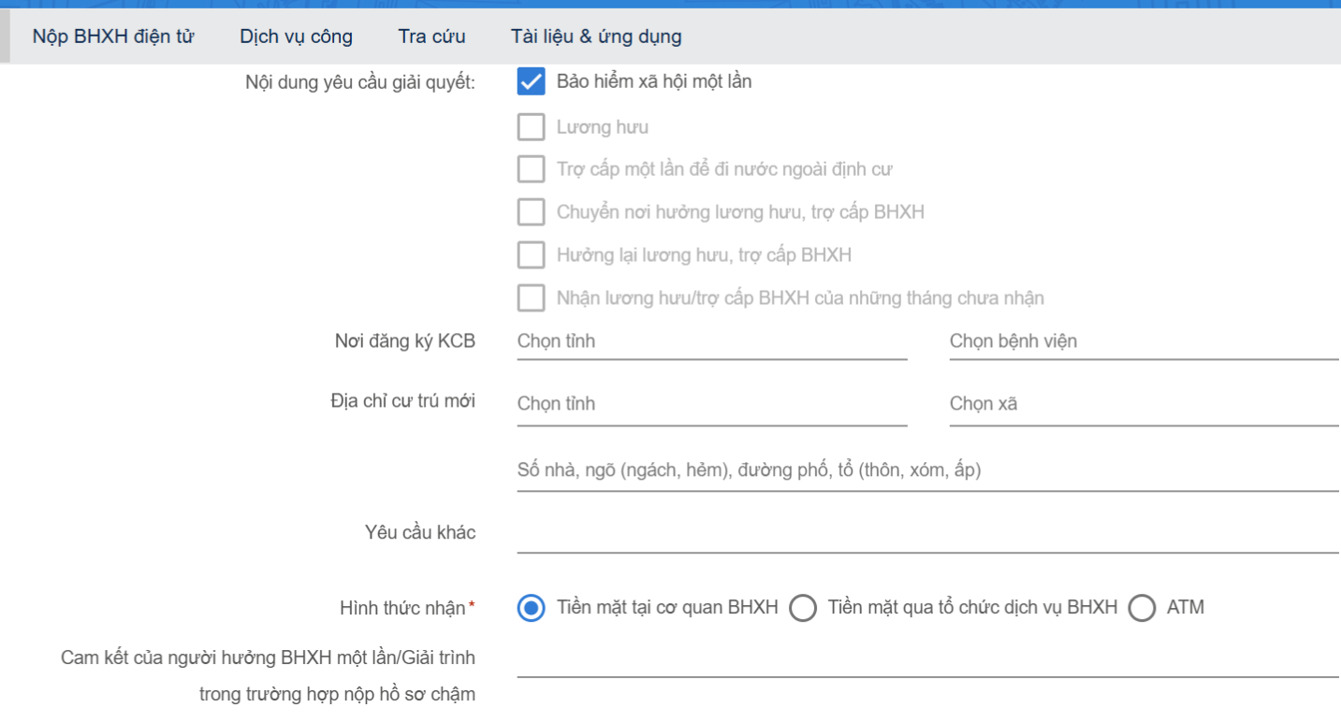Image resolution: width=1341 pixels, height=722 pixels.
Task: Choose Tiền mặt qua tổ chức dịch vụ BHXH
Action: (x=803, y=609)
